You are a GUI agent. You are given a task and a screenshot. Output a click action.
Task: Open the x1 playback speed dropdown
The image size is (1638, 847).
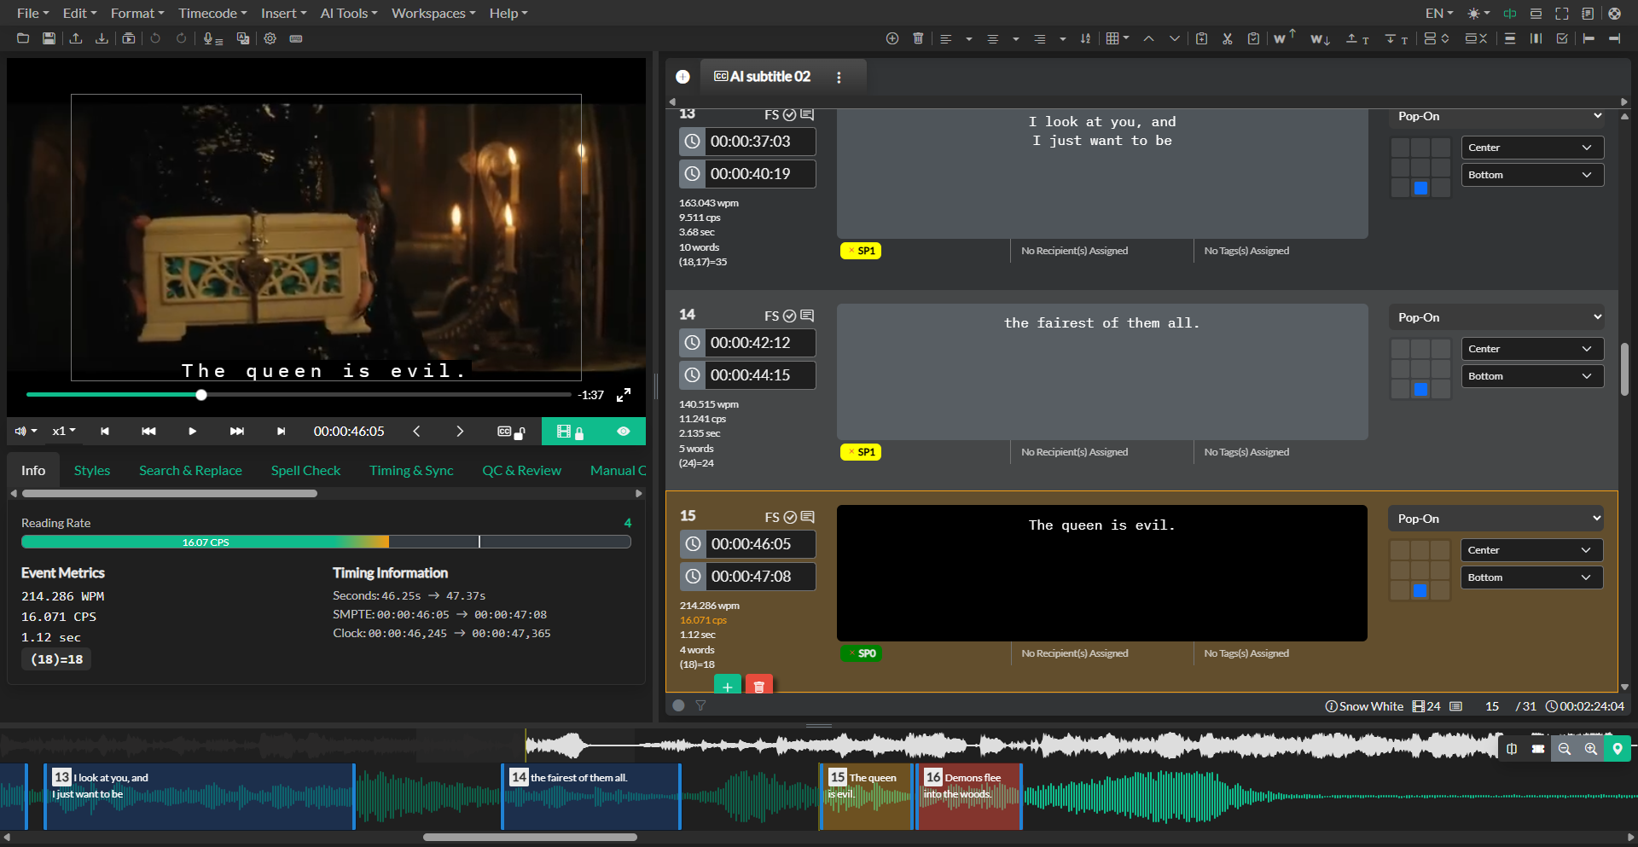[x=64, y=432]
